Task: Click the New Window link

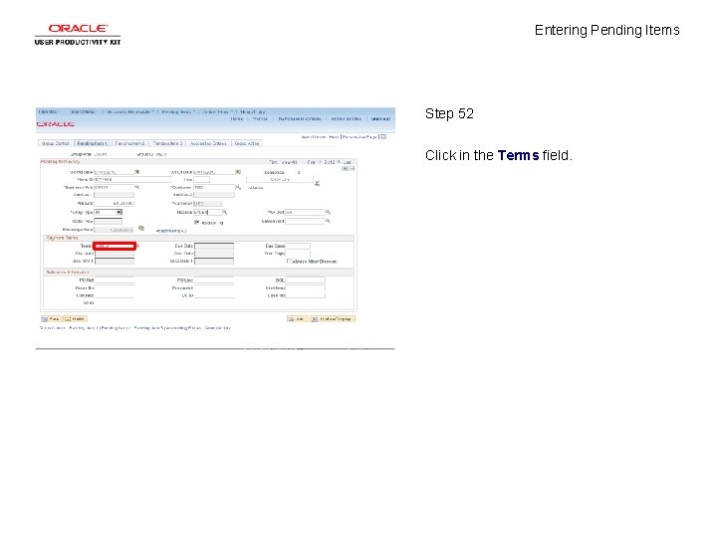Action: click(314, 136)
